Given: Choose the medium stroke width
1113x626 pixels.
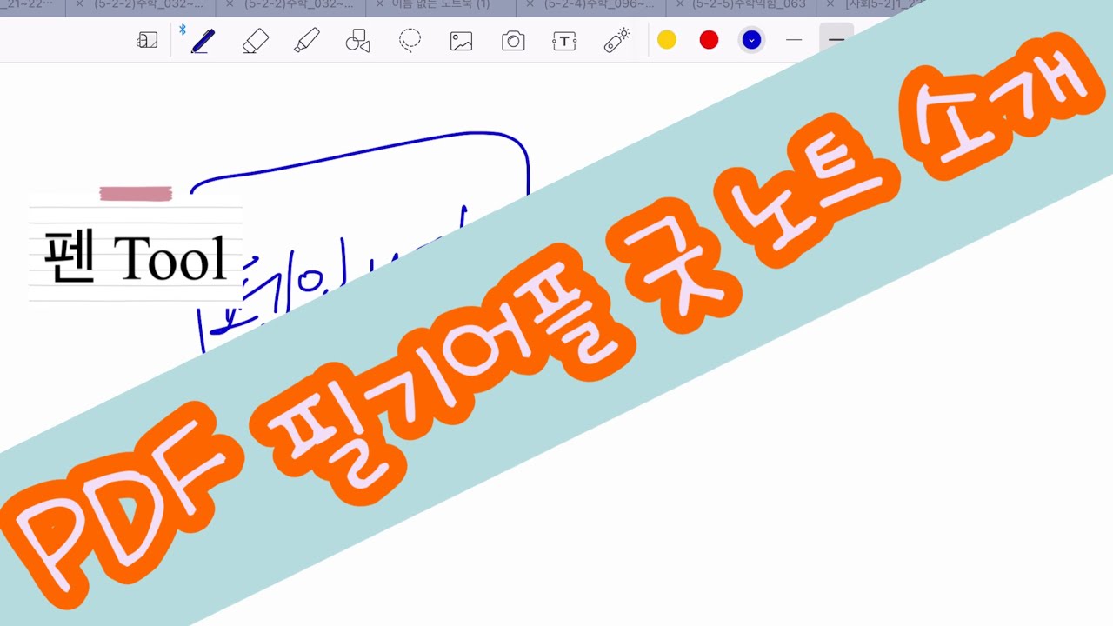Looking at the screenshot, I should [836, 40].
